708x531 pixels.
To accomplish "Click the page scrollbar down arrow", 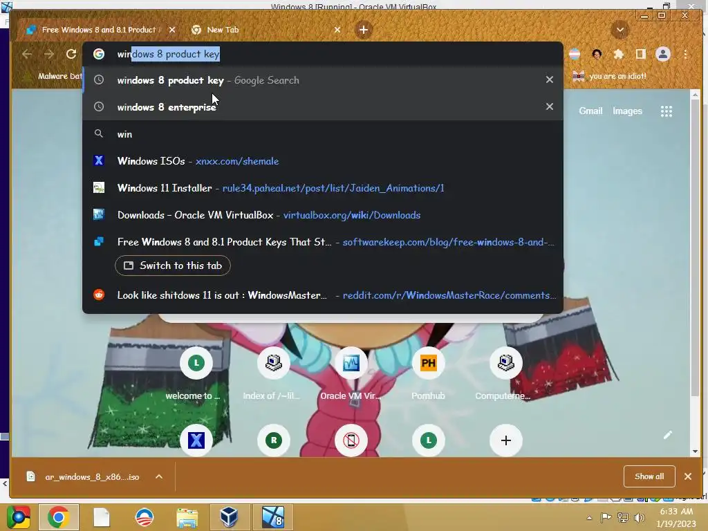I will click(x=696, y=451).
